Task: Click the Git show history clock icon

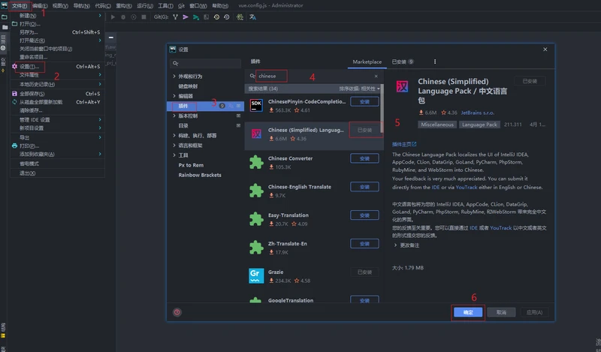Action: [x=216, y=17]
